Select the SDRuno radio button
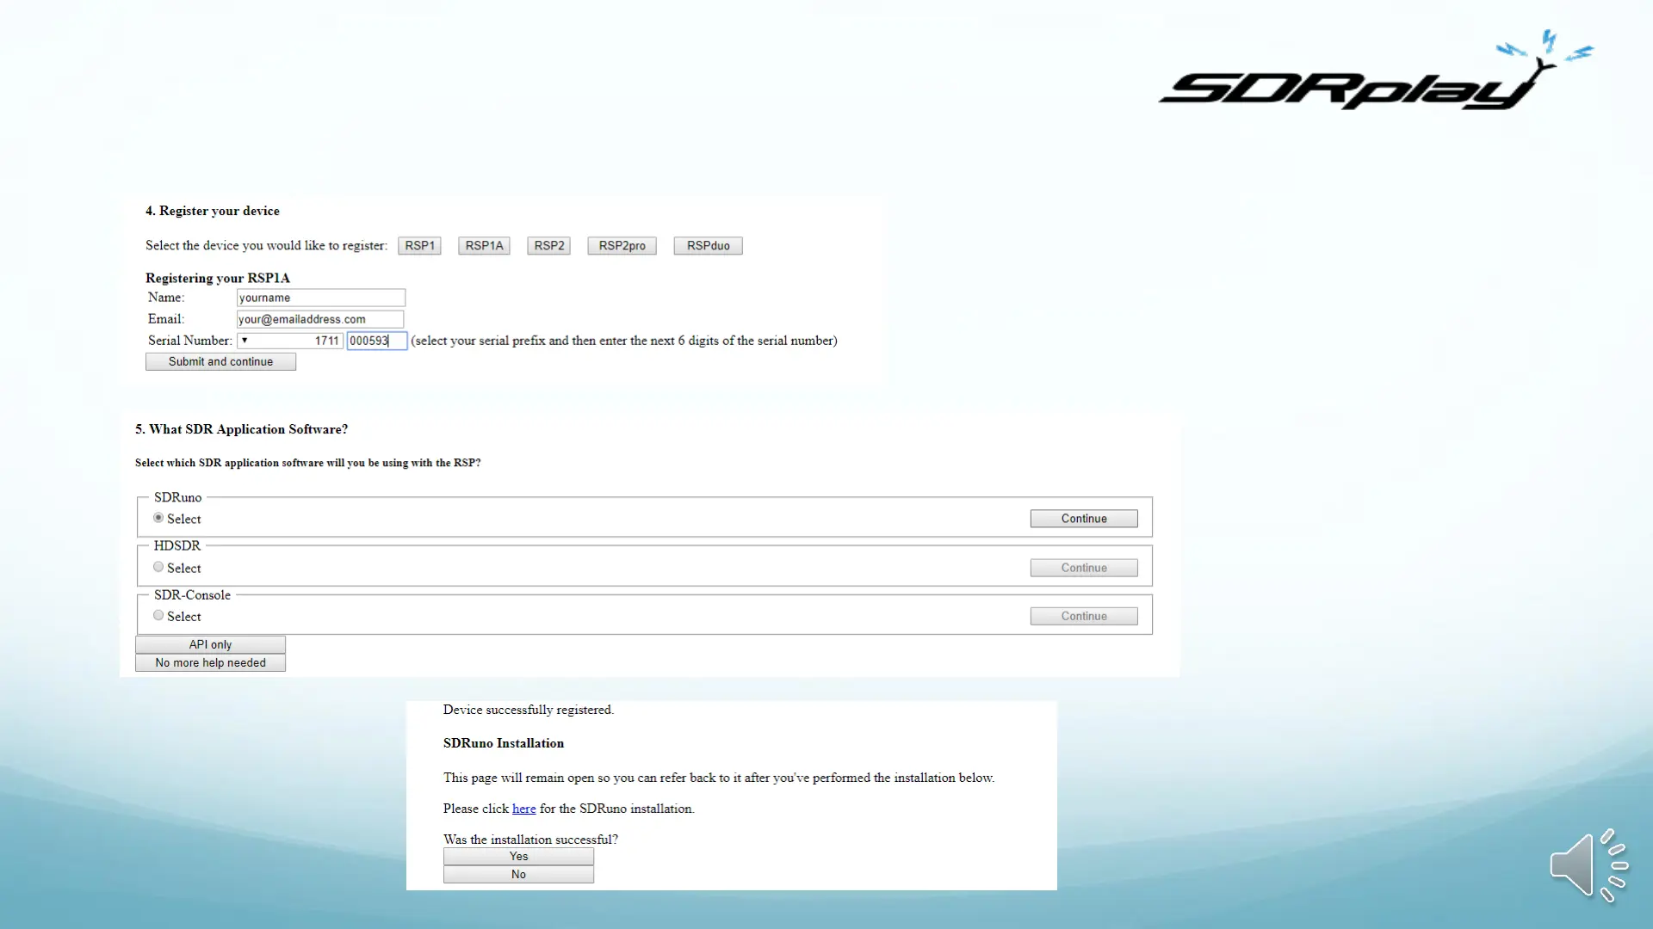 pyautogui.click(x=158, y=518)
